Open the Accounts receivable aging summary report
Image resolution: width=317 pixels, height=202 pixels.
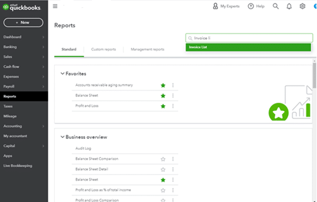coord(104,85)
